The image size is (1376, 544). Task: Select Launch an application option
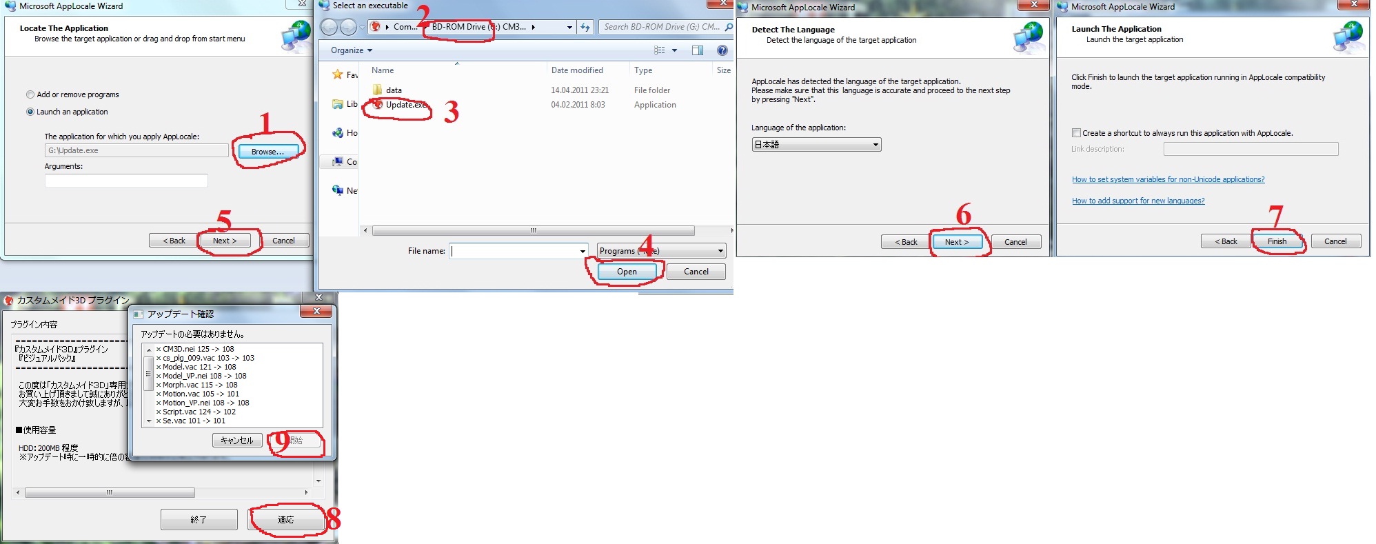[x=30, y=112]
